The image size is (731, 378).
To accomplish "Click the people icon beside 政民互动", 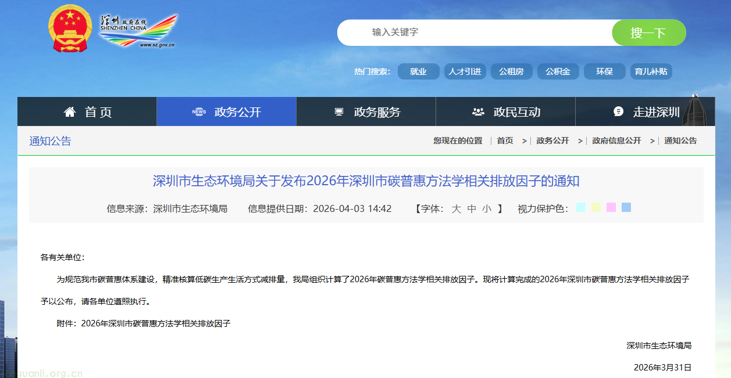I will coord(479,111).
